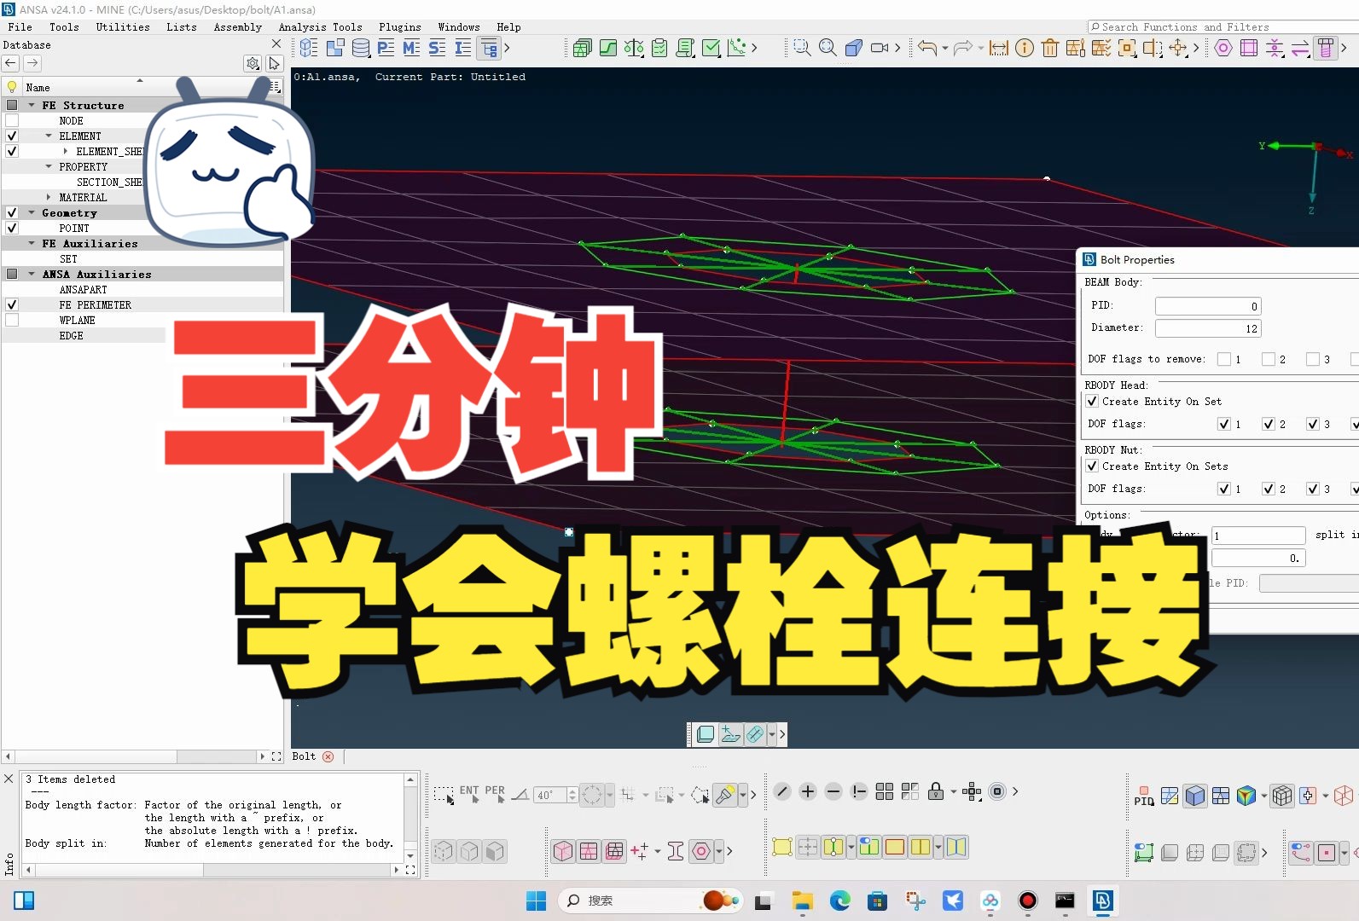Click the highlighter flashlight tool icon
This screenshot has height=921, width=1359.
[725, 796]
